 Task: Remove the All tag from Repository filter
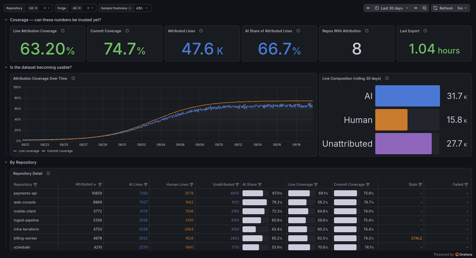[36, 8]
